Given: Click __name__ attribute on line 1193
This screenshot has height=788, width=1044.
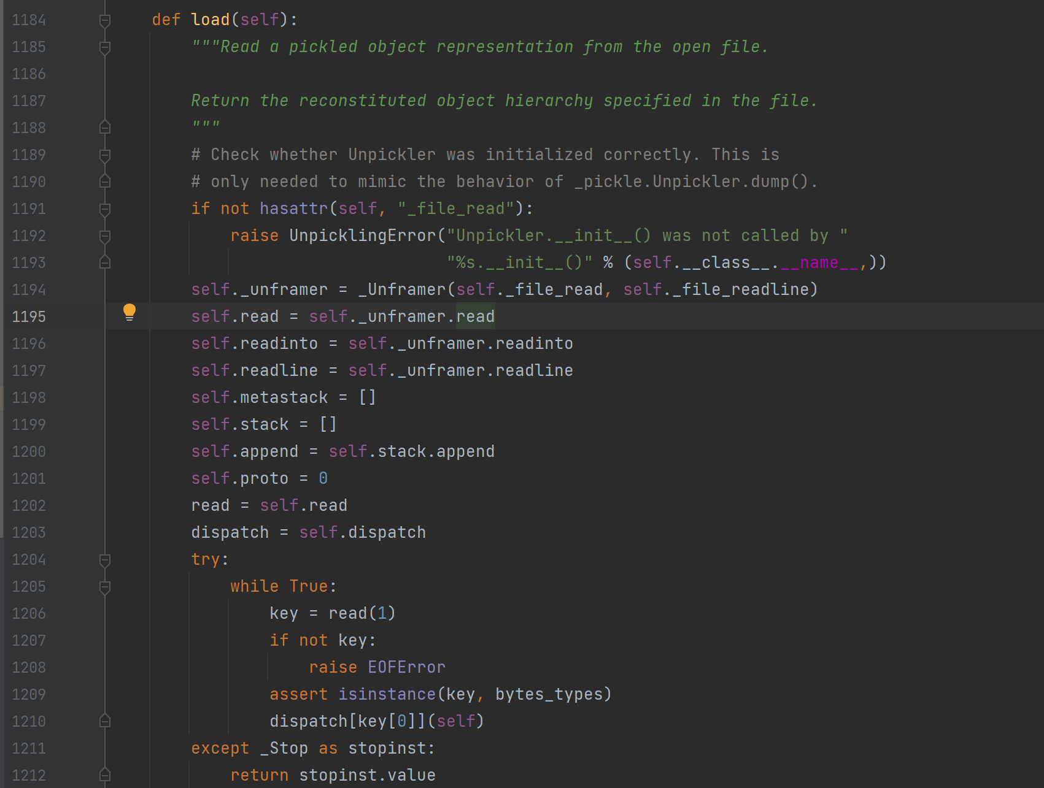Looking at the screenshot, I should coord(819,262).
